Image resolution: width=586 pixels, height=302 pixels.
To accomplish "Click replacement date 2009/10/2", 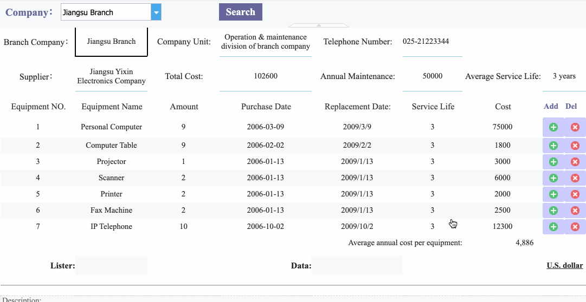I will click(357, 227).
